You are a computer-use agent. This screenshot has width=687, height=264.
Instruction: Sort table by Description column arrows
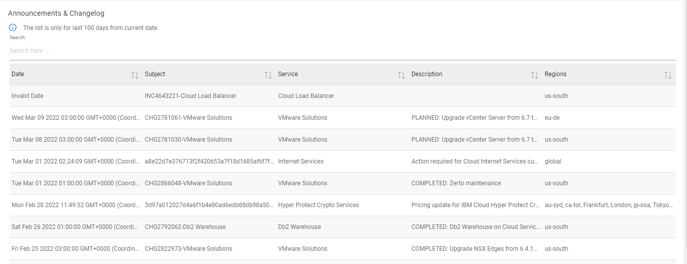pos(535,75)
